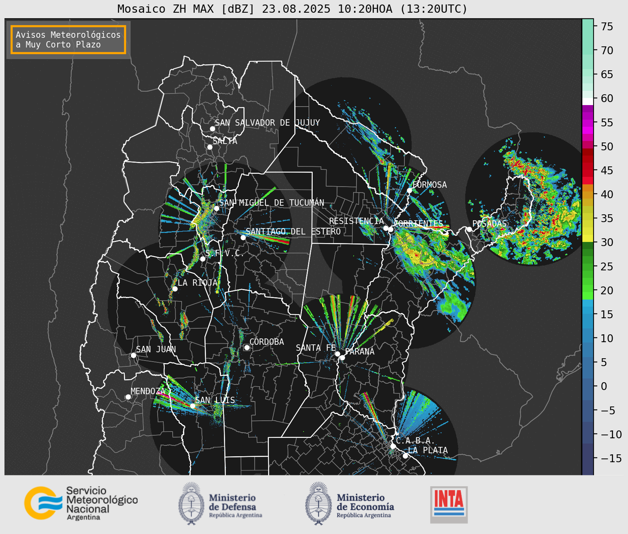Click the San Luis city dot
This screenshot has width=628, height=534.
192,406
